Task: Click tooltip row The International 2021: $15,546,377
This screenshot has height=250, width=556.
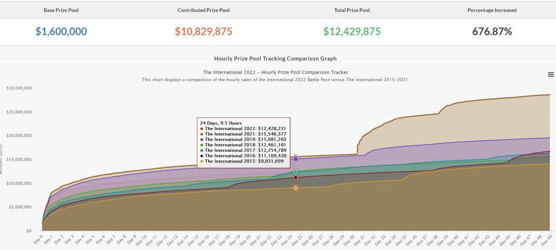Action: (x=243, y=134)
